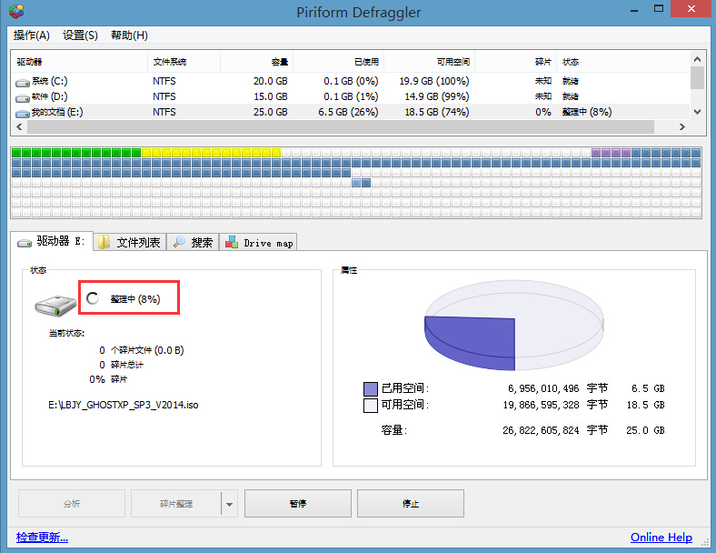716x553 pixels.
Task: Click the 分析 button
Action: 72,503
